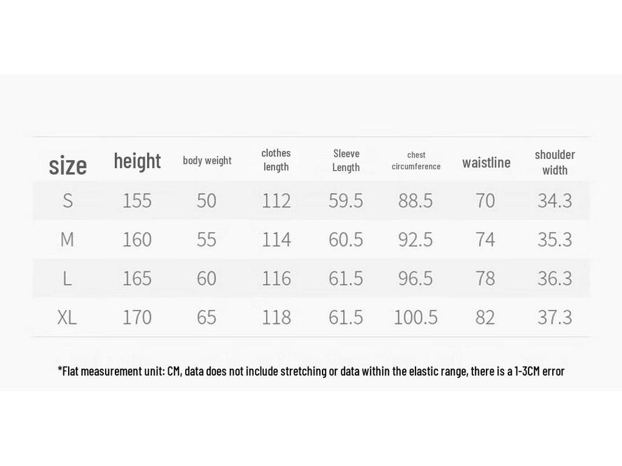Select the body weight header
Image resolution: width=622 pixels, height=466 pixels.
pos(207,160)
